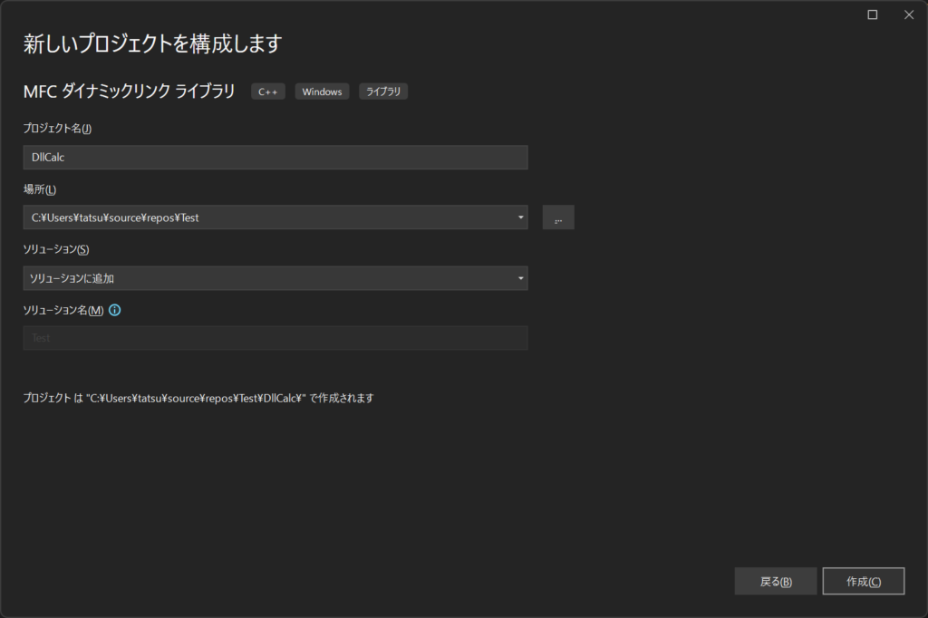Click the プロジェクト名 field containing DllCalc
Viewport: 928px width, 618px height.
point(275,158)
